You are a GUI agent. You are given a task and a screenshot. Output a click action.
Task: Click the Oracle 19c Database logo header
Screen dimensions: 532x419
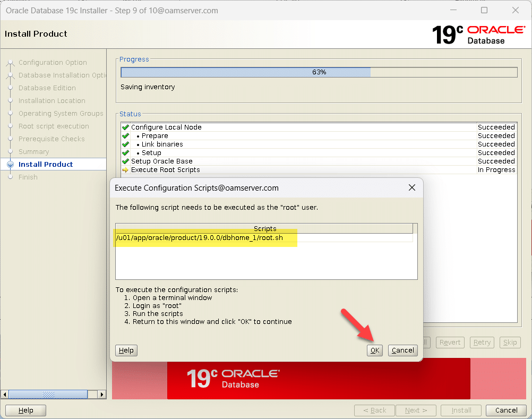(478, 35)
